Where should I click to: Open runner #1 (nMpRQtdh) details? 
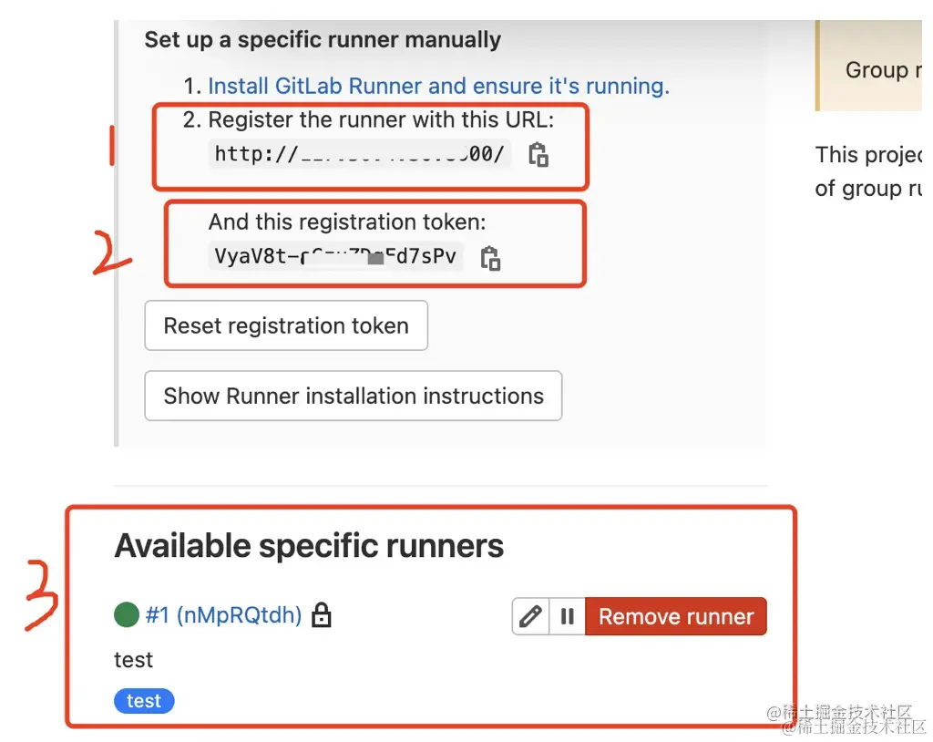[223, 616]
